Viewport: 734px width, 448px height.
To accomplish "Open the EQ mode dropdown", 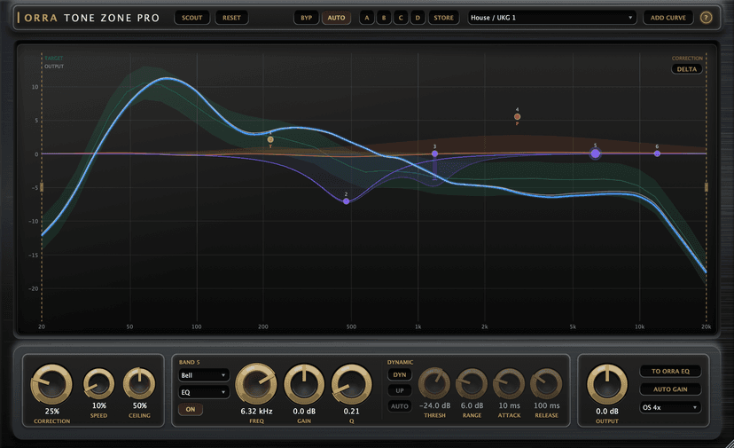I will [x=204, y=392].
